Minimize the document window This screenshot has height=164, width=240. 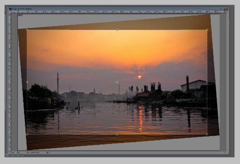pyautogui.click(x=215, y=9)
